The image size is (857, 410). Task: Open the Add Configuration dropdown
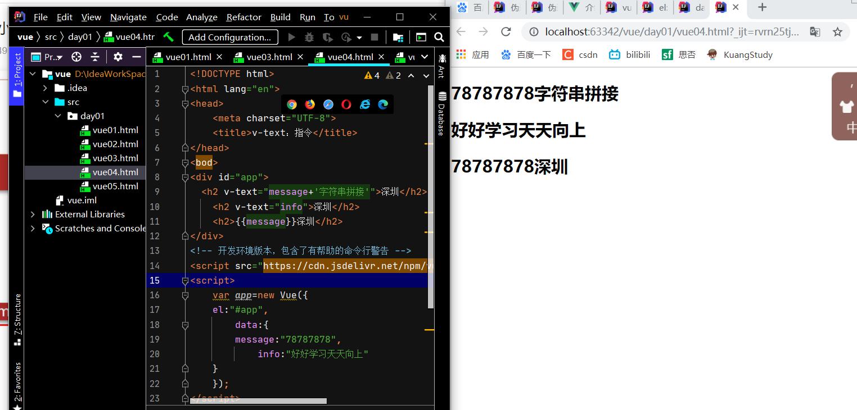(x=229, y=37)
